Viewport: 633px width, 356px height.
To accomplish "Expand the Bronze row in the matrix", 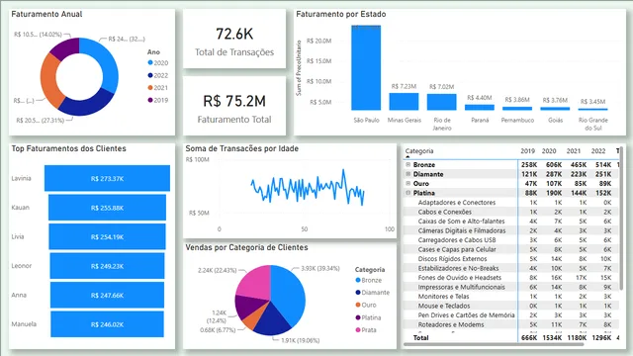I will click(x=408, y=165).
